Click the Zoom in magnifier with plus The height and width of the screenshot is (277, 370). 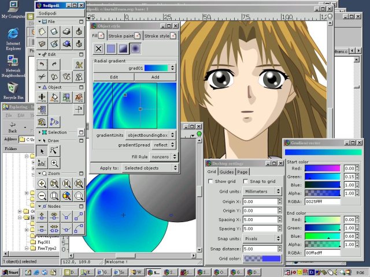click(42, 184)
